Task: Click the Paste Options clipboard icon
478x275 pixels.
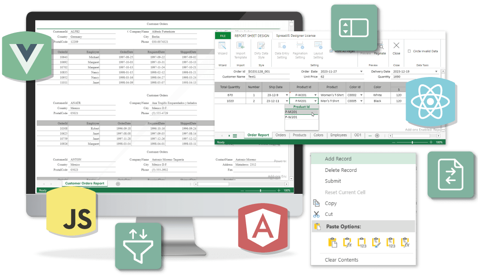Action: [x=317, y=226]
